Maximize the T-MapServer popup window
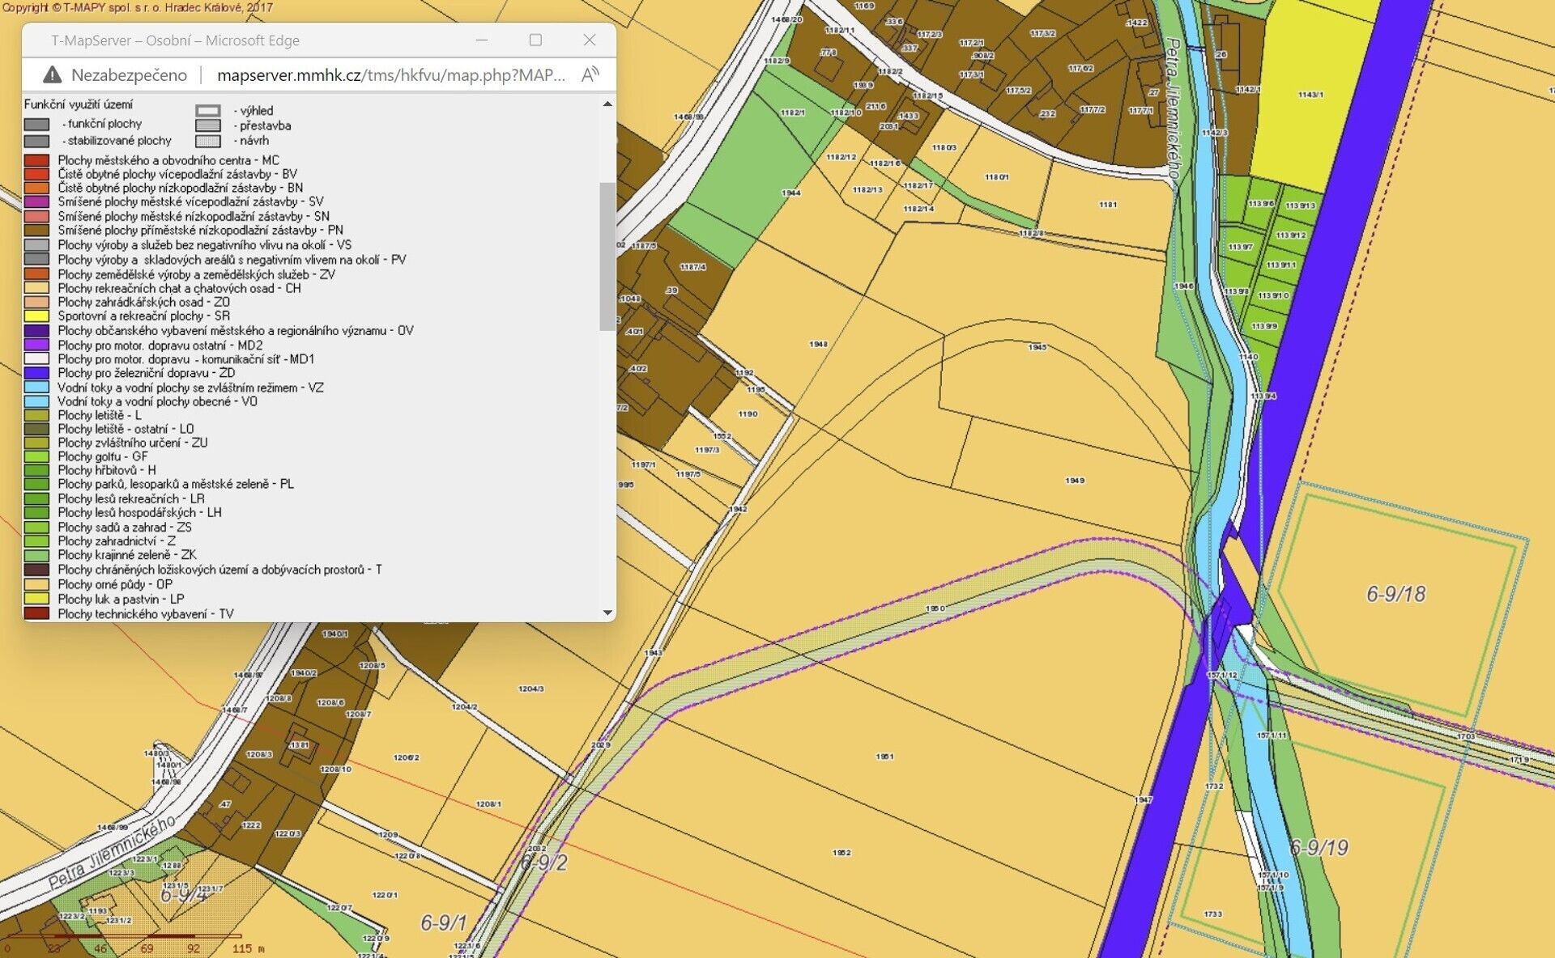 (535, 40)
